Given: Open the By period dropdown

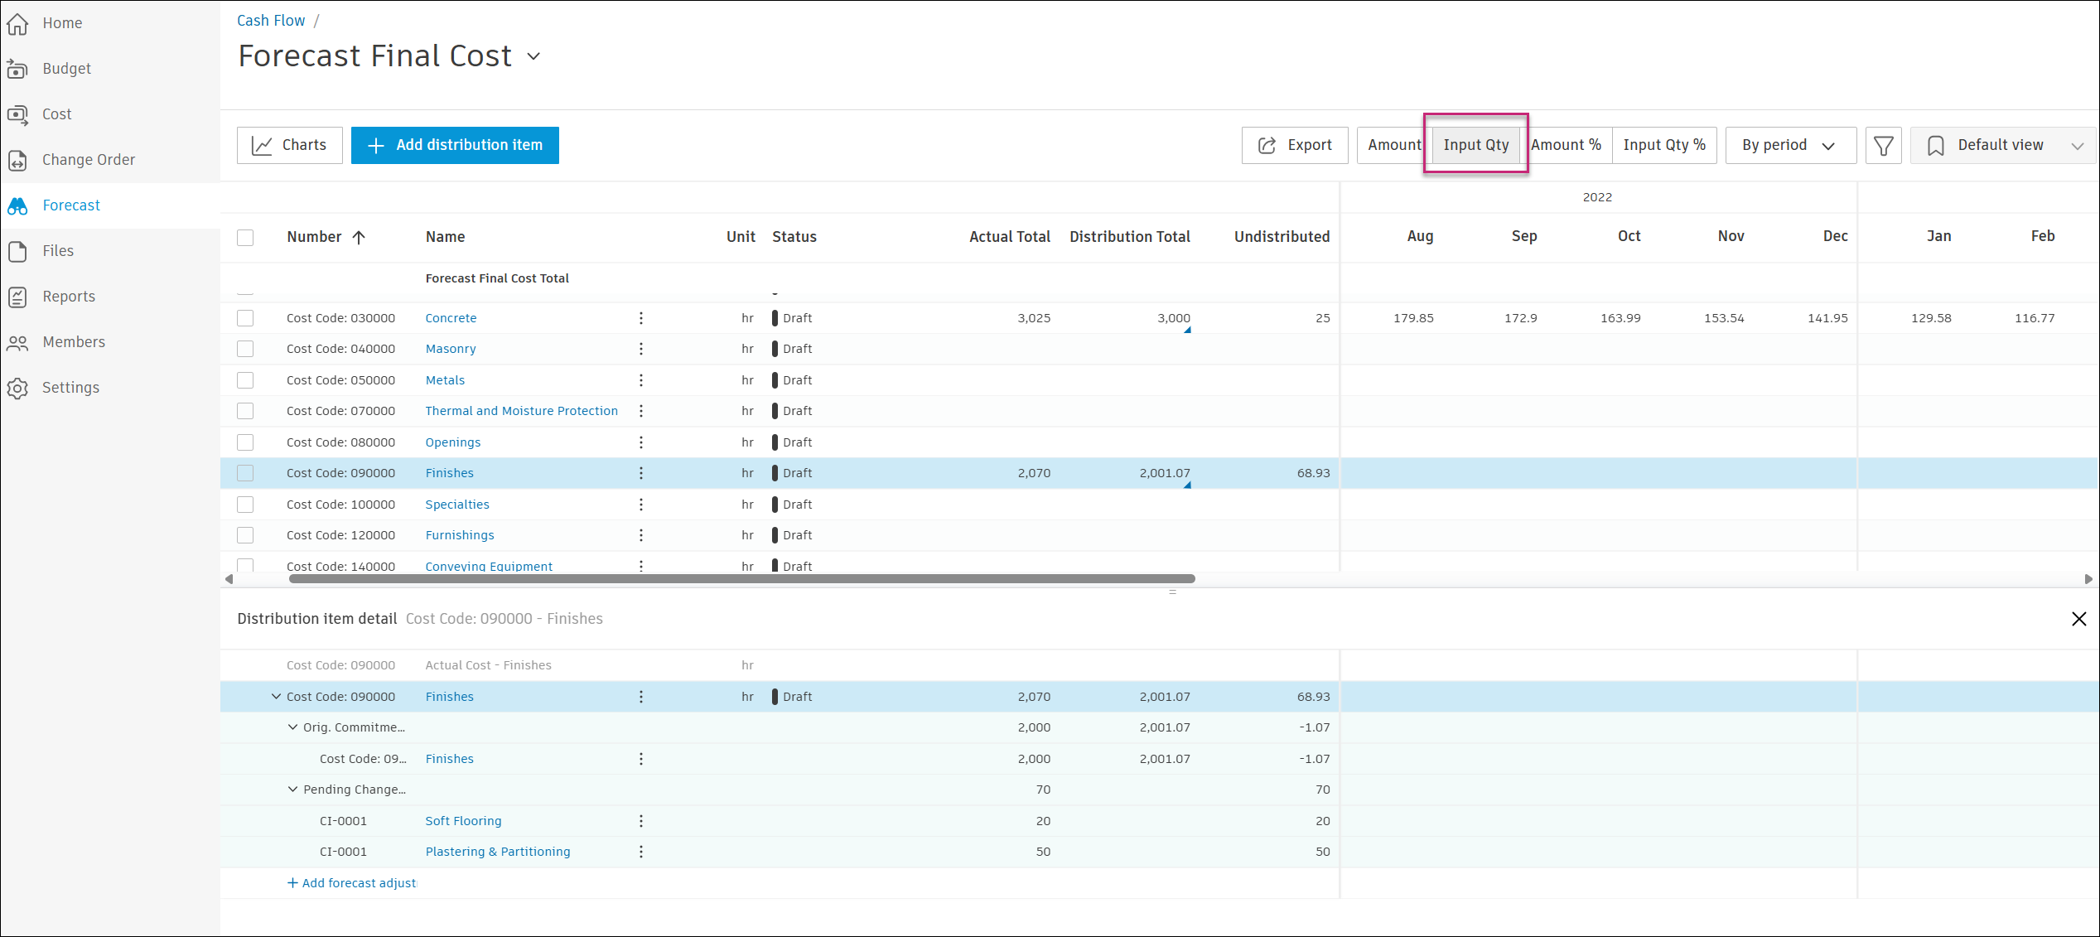Looking at the screenshot, I should [x=1789, y=146].
